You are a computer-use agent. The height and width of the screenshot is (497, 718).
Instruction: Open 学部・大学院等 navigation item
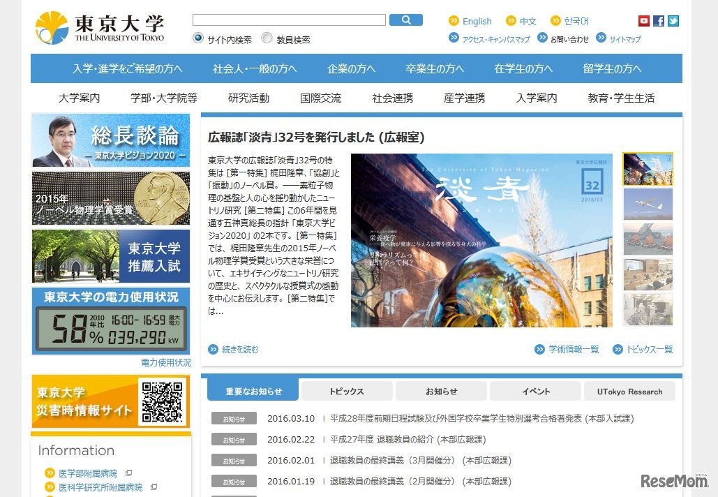pyautogui.click(x=164, y=98)
